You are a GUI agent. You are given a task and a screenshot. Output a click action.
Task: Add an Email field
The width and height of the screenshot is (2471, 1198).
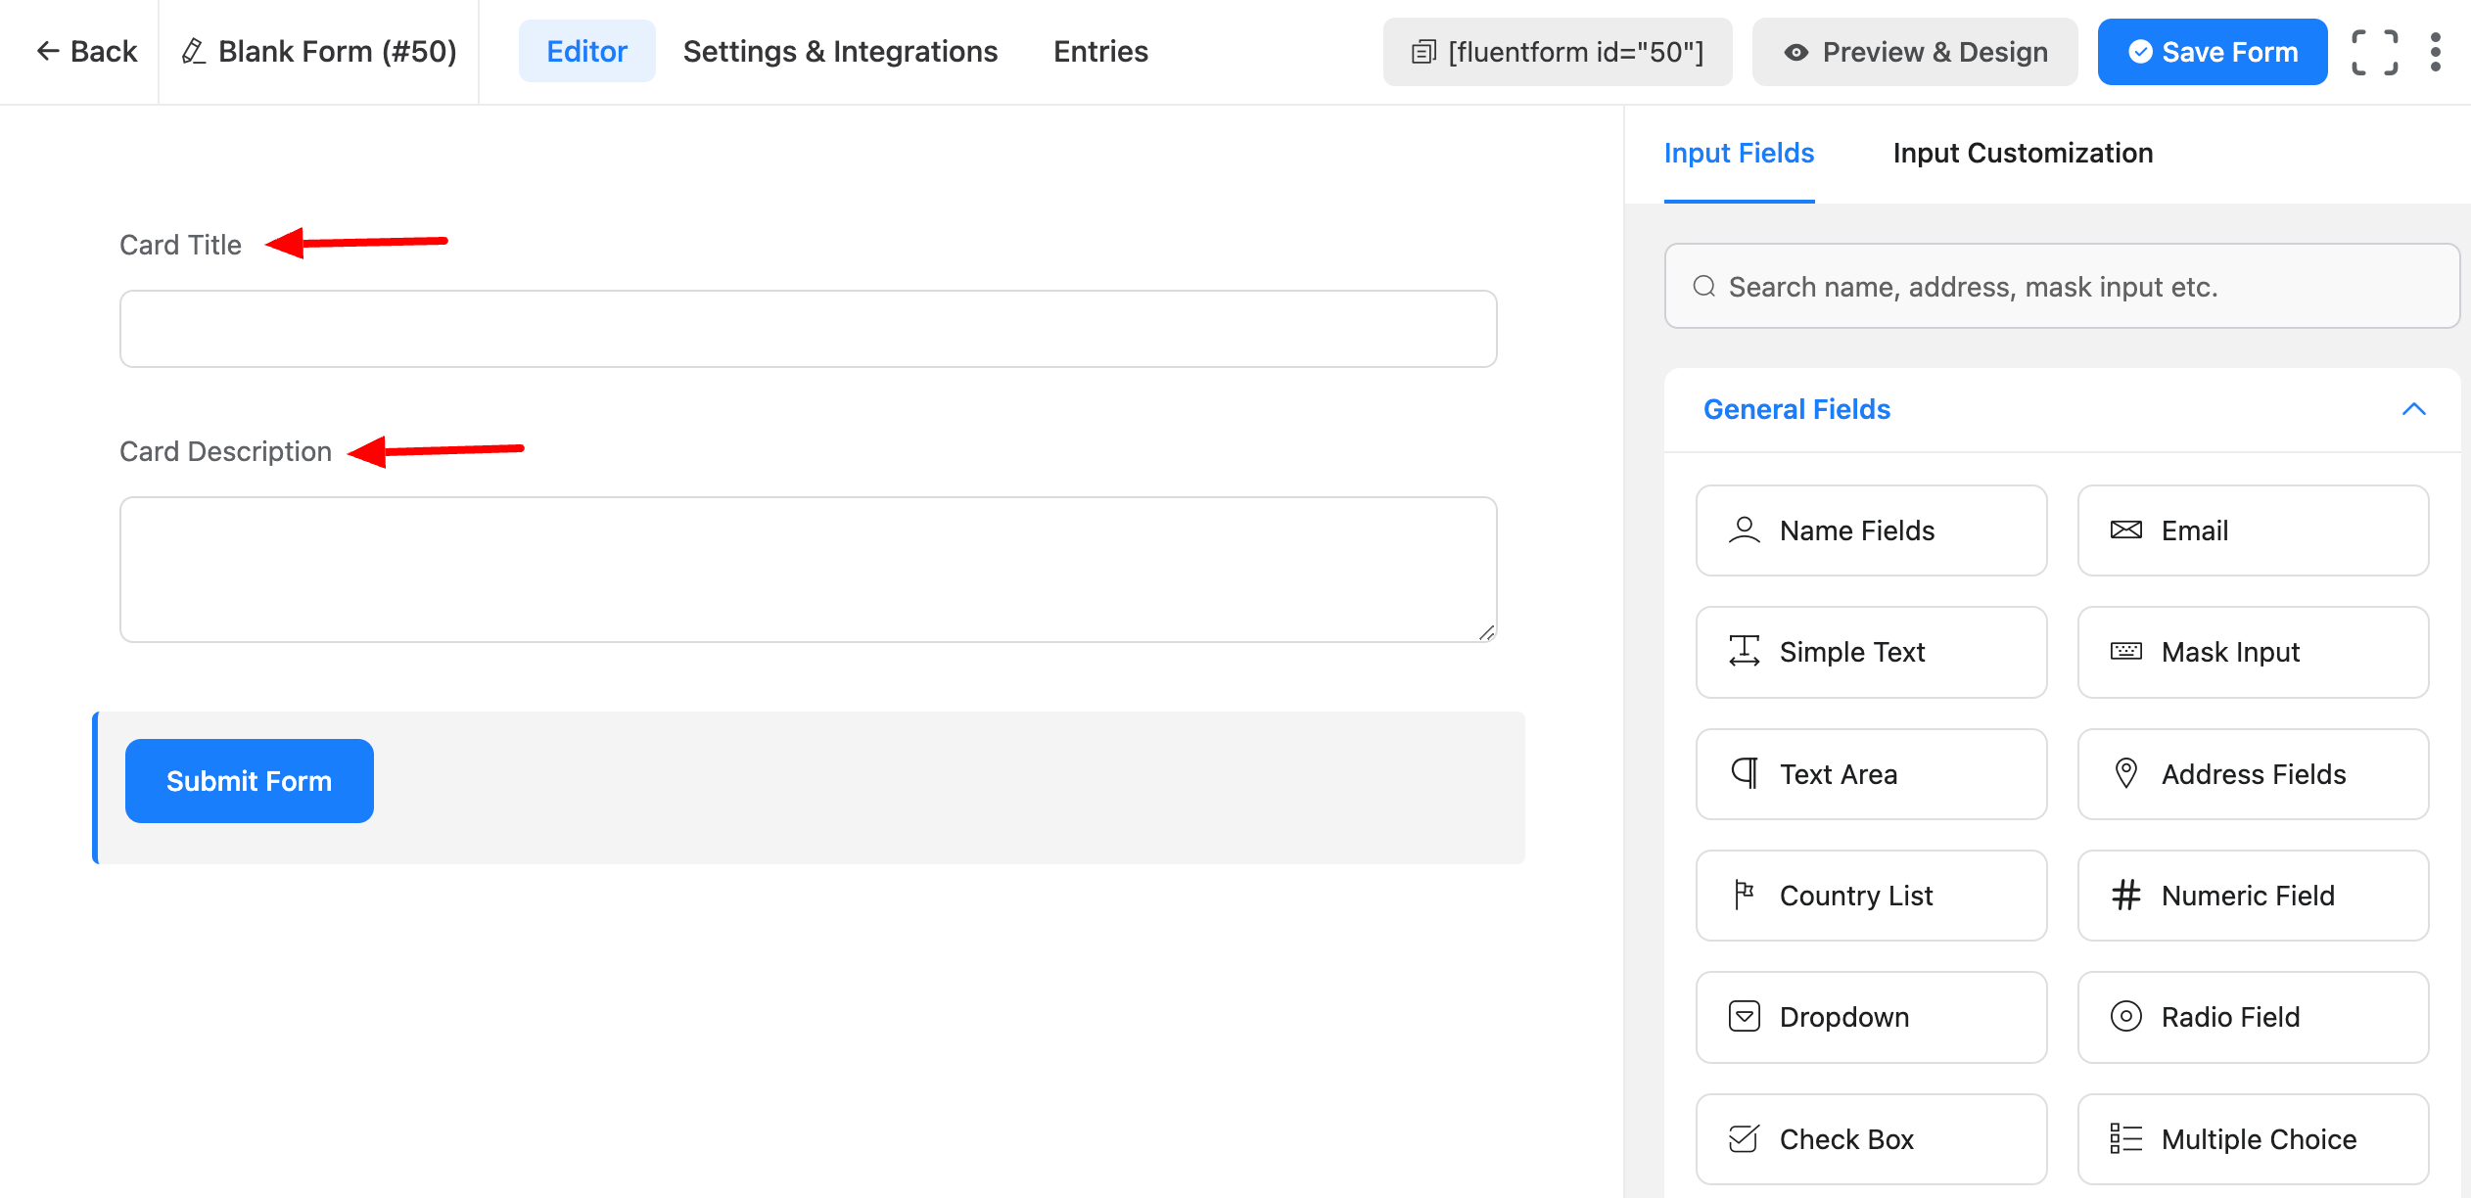coord(2252,530)
